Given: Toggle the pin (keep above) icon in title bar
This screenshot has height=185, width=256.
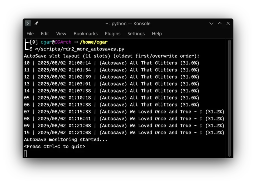Looking at the screenshot, I should pyautogui.click(x=36, y=23).
